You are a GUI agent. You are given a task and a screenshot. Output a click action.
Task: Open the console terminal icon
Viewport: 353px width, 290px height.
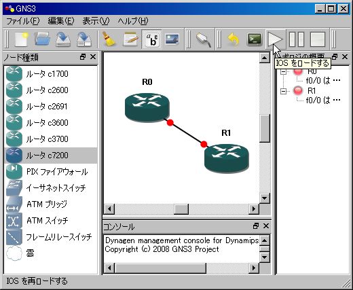pos(255,39)
